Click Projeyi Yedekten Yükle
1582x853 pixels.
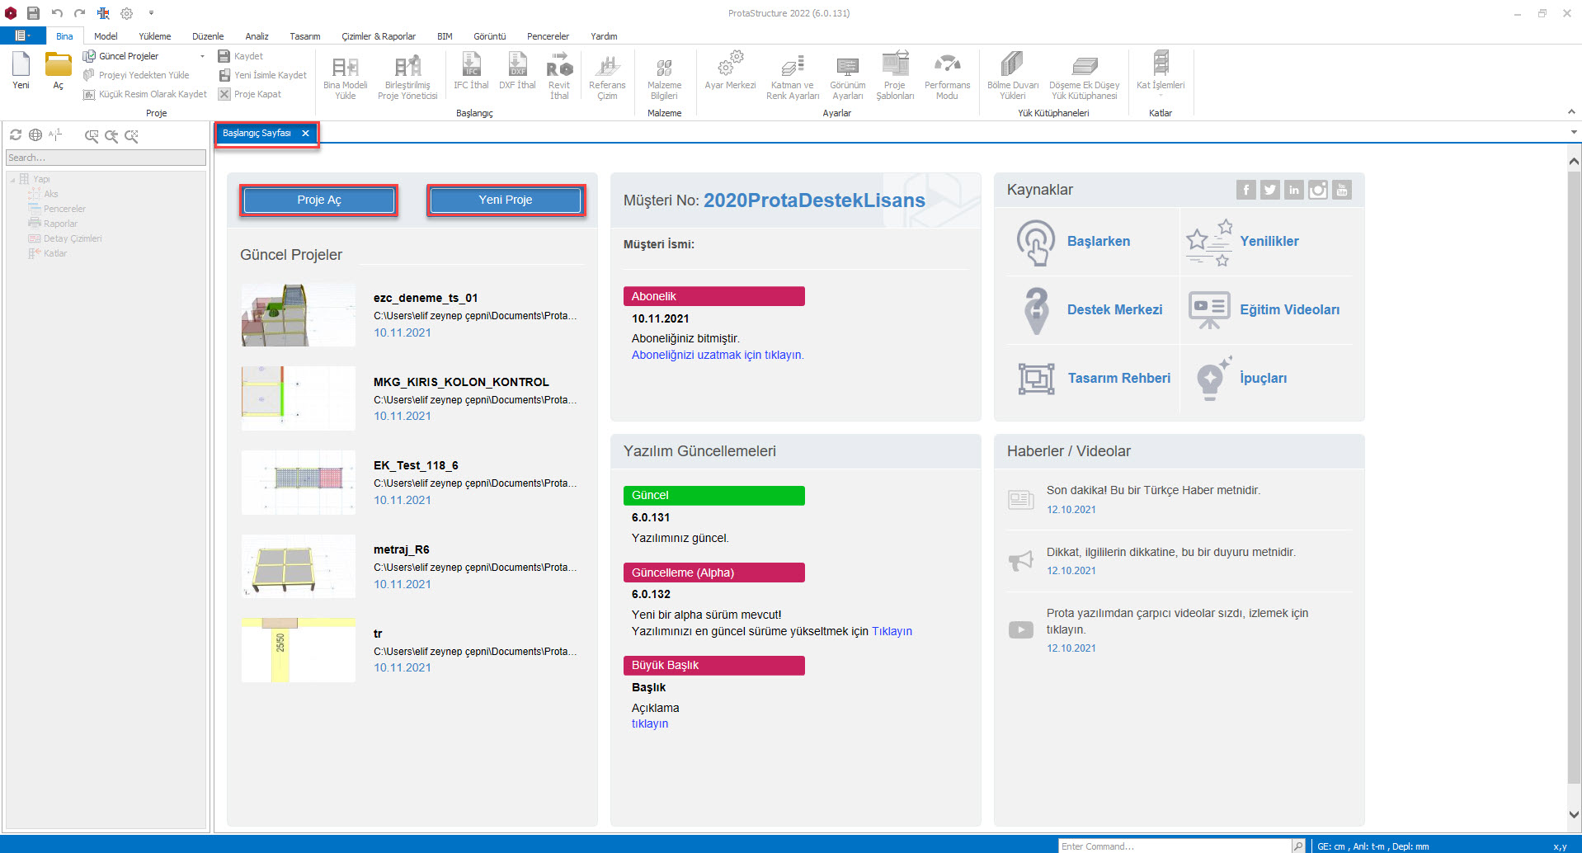tap(136, 75)
